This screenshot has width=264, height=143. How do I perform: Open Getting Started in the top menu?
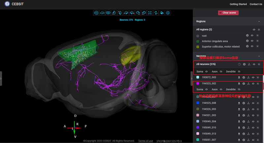pos(238,4)
